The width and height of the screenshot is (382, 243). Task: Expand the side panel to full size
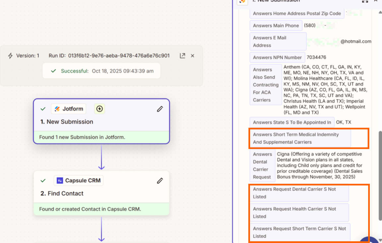365,1
